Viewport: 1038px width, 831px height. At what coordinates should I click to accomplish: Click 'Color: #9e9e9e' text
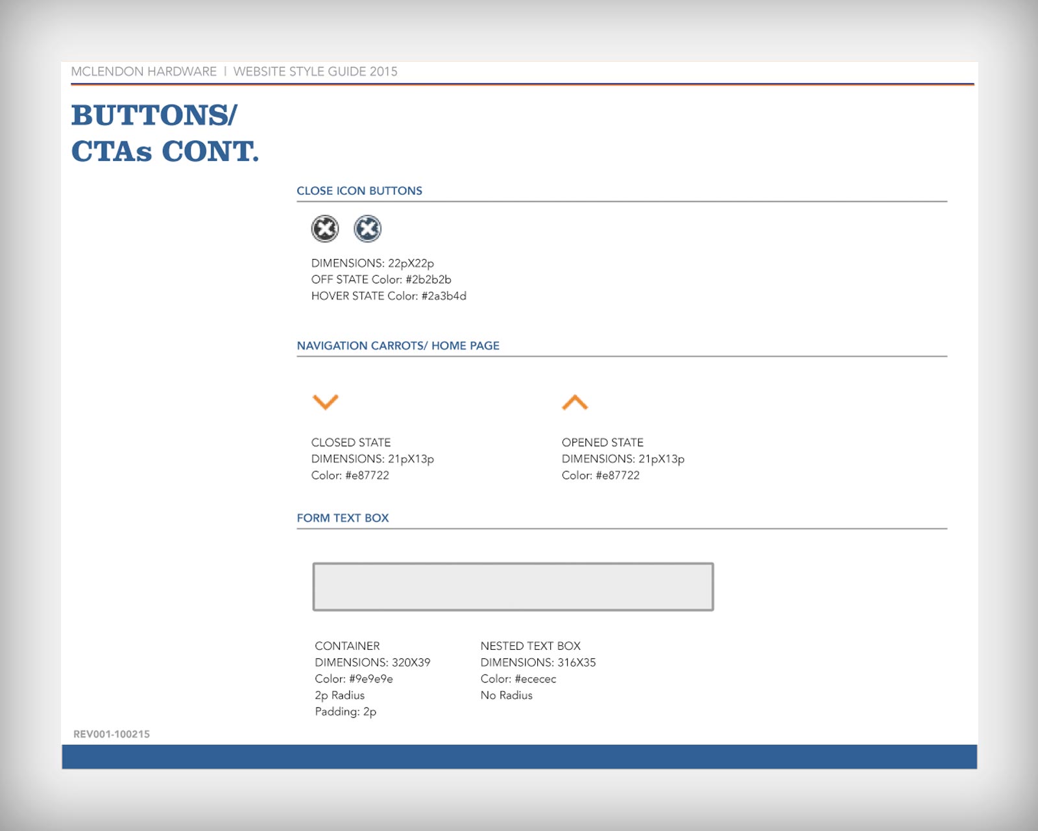[x=354, y=679]
